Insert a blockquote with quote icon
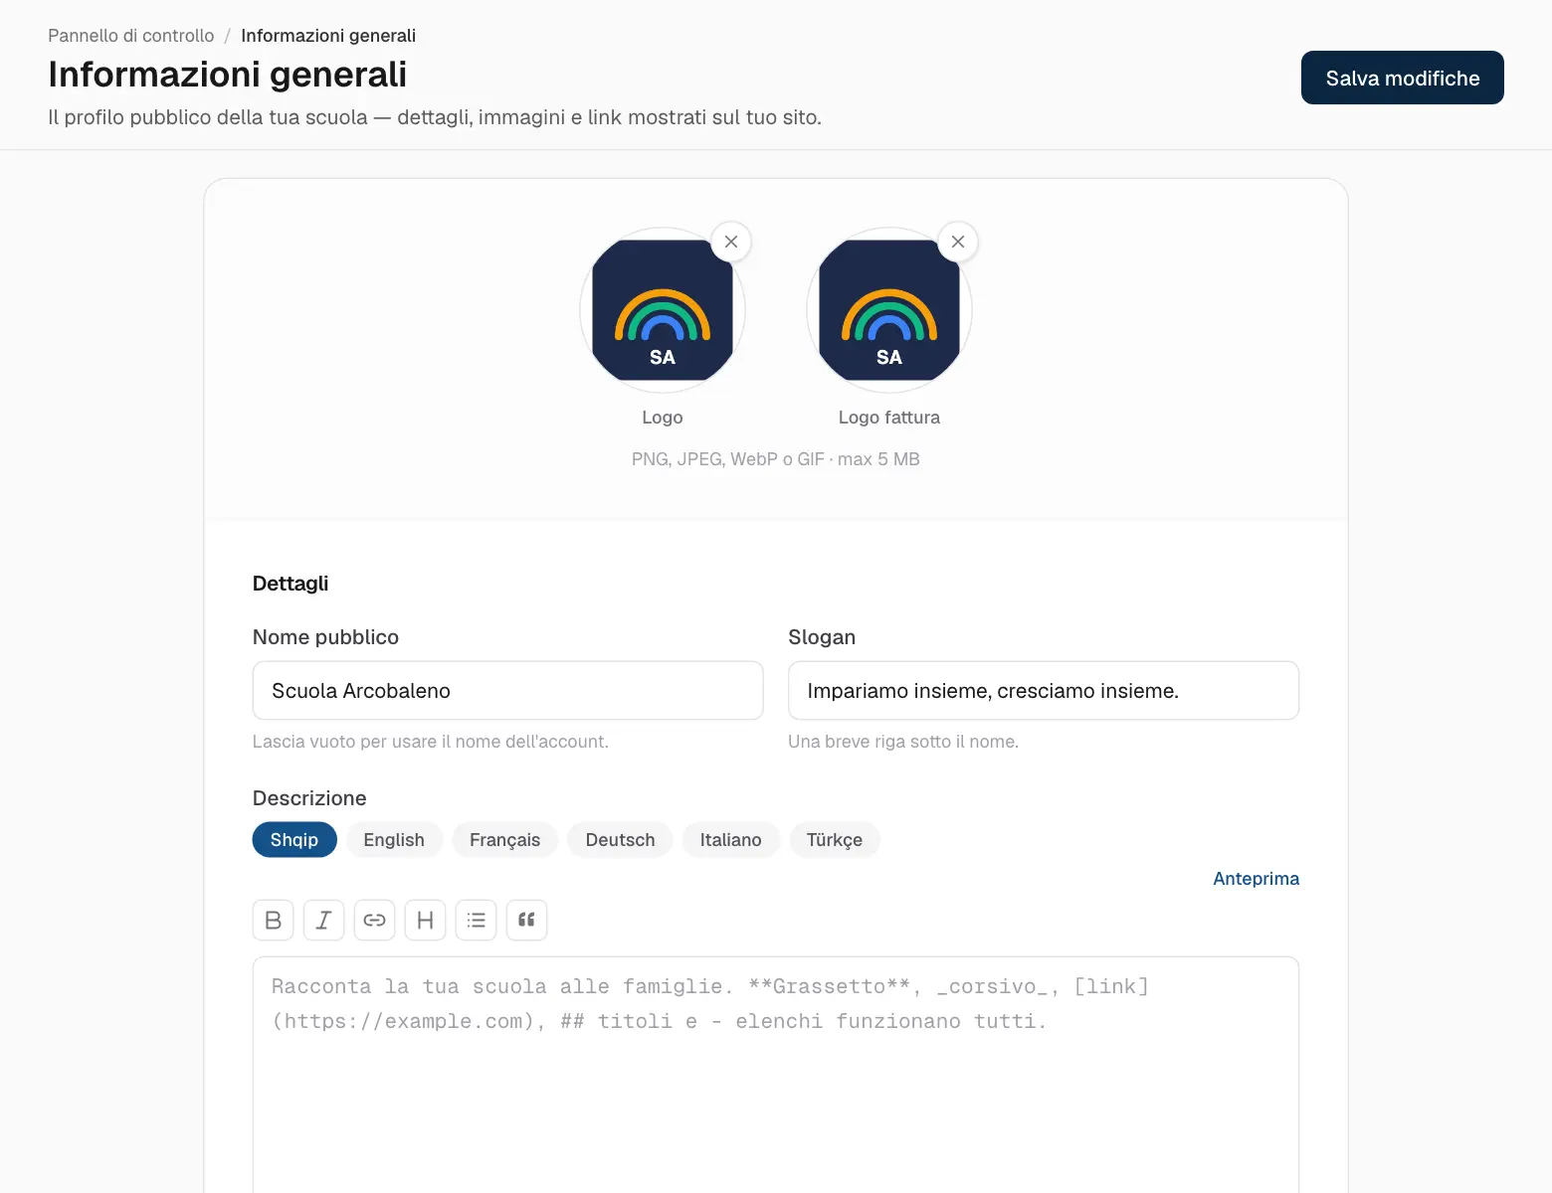Viewport: 1552px width, 1193px height. (527, 920)
